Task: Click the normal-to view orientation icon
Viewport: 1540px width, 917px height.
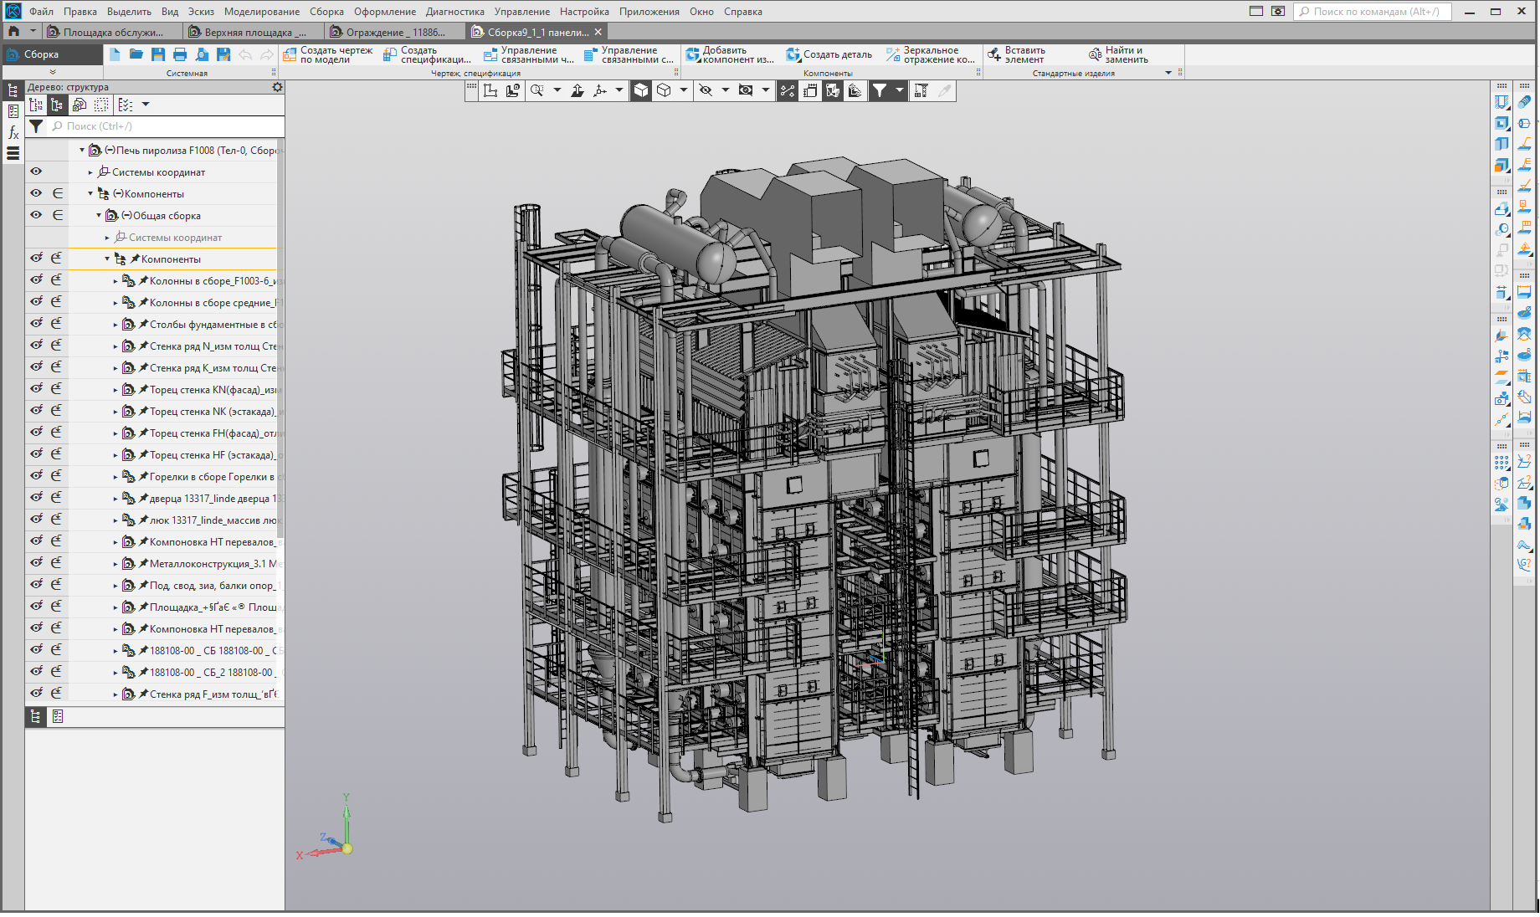Action: (577, 90)
